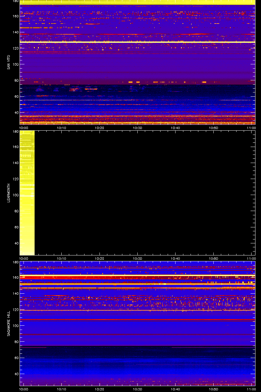Click the SAN VITO station label
The image size is (261, 392).
click(x=8, y=62)
